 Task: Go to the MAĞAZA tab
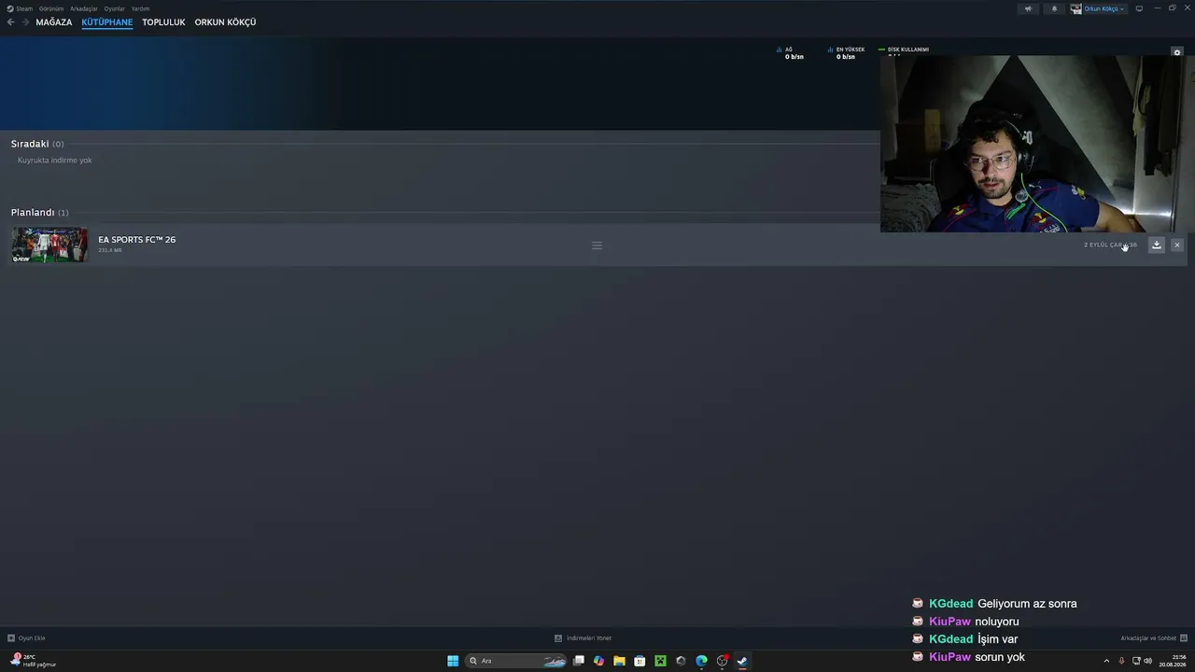click(x=54, y=22)
